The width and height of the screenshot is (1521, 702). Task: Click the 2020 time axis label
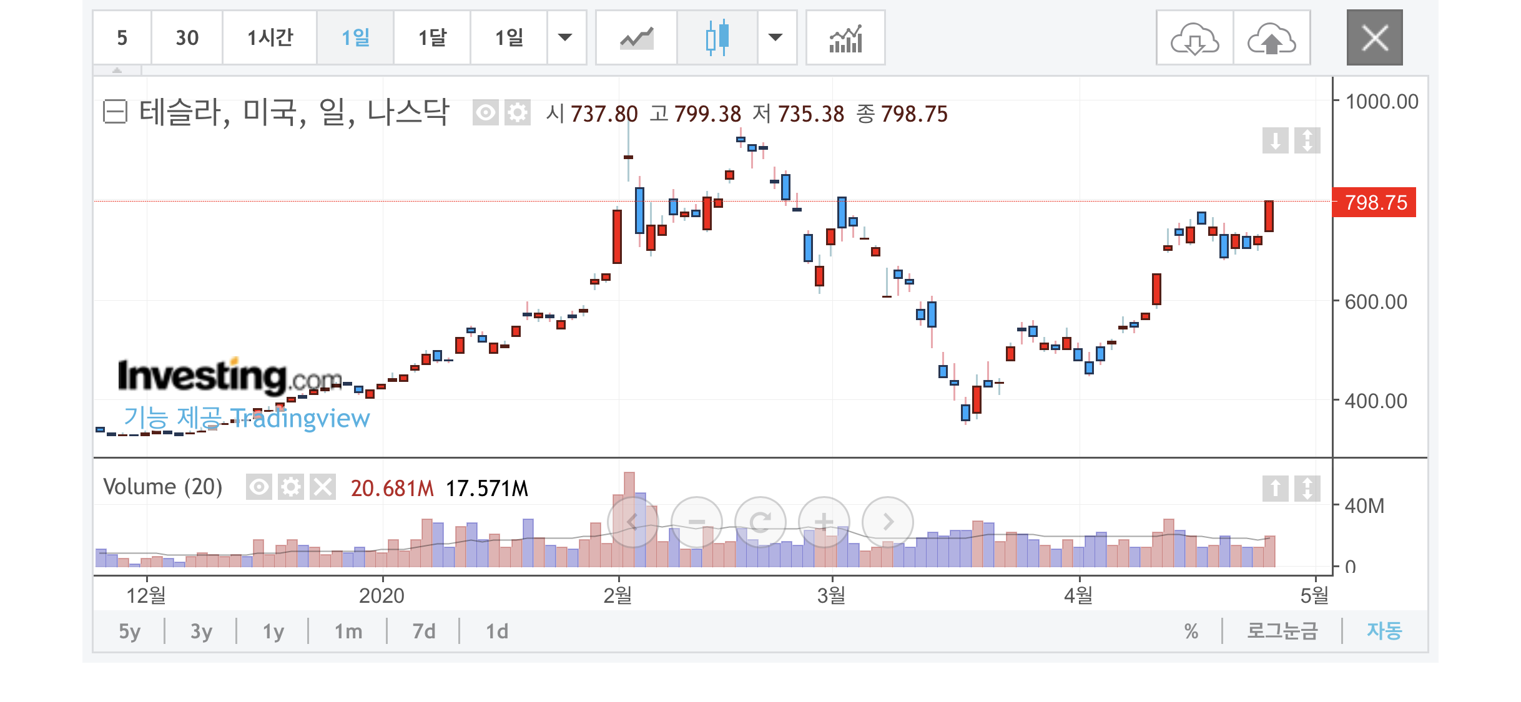[x=381, y=595]
